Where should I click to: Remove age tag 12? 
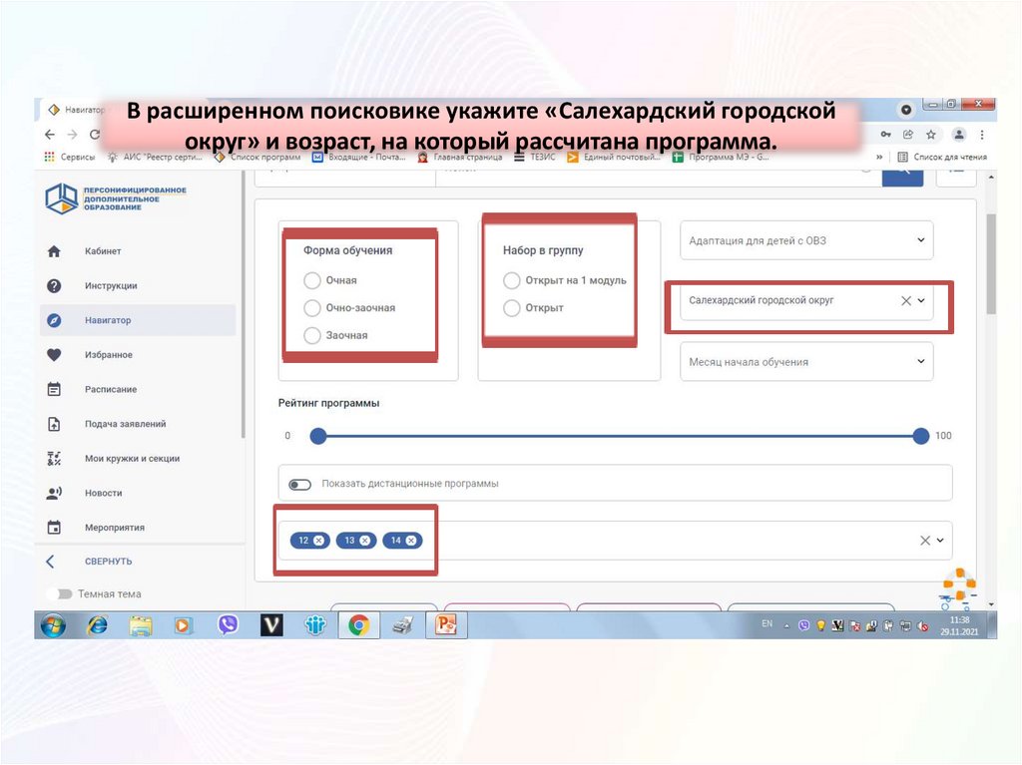tap(318, 541)
